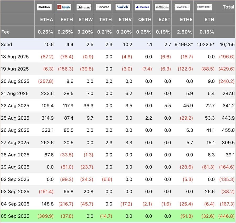Viewport: 236px width, 223px height.
Task: Select the ETHA ticker header
Action: 46,19
